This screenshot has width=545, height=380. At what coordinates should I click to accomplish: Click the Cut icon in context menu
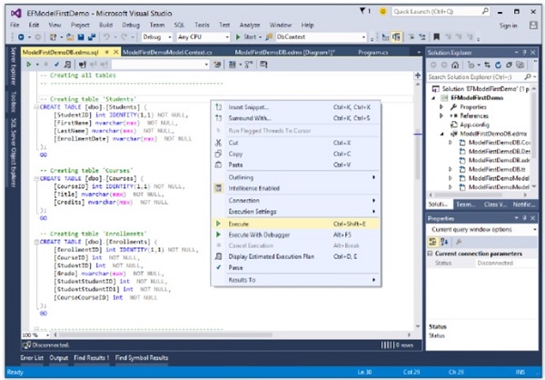click(218, 143)
